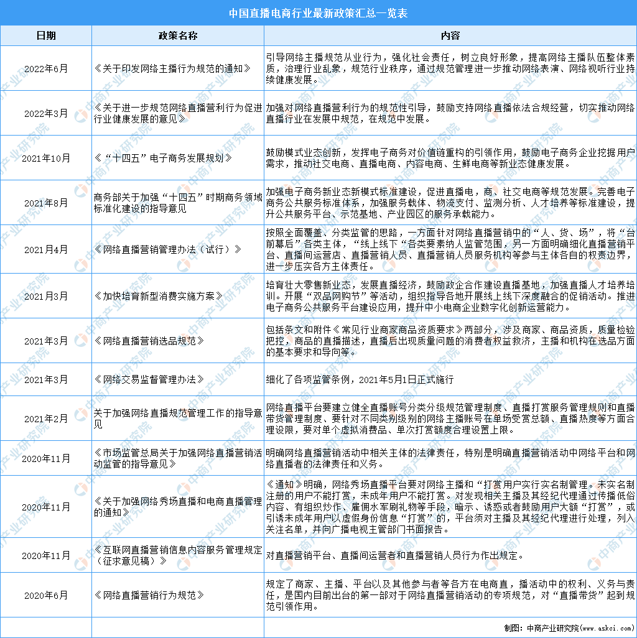Select the date cell "2021年8月"

coord(46,203)
